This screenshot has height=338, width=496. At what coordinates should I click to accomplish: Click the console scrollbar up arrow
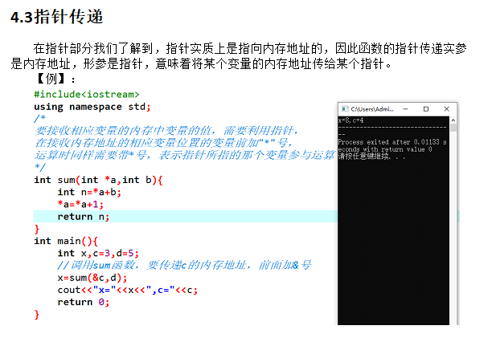pyautogui.click(x=453, y=120)
